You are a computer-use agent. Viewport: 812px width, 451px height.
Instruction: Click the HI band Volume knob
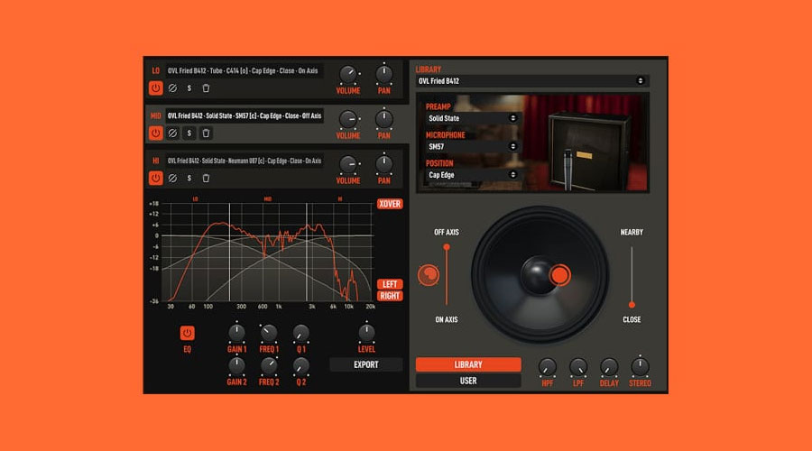[x=347, y=164]
